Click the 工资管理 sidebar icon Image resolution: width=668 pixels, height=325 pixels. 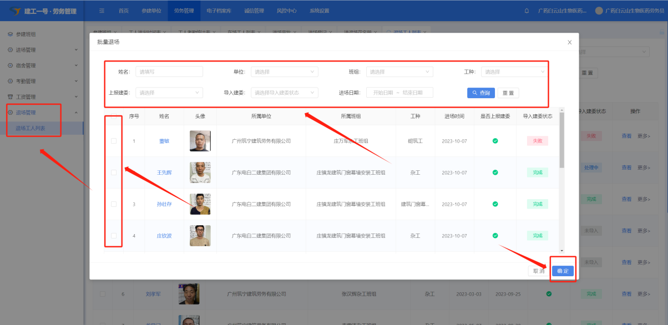10,97
